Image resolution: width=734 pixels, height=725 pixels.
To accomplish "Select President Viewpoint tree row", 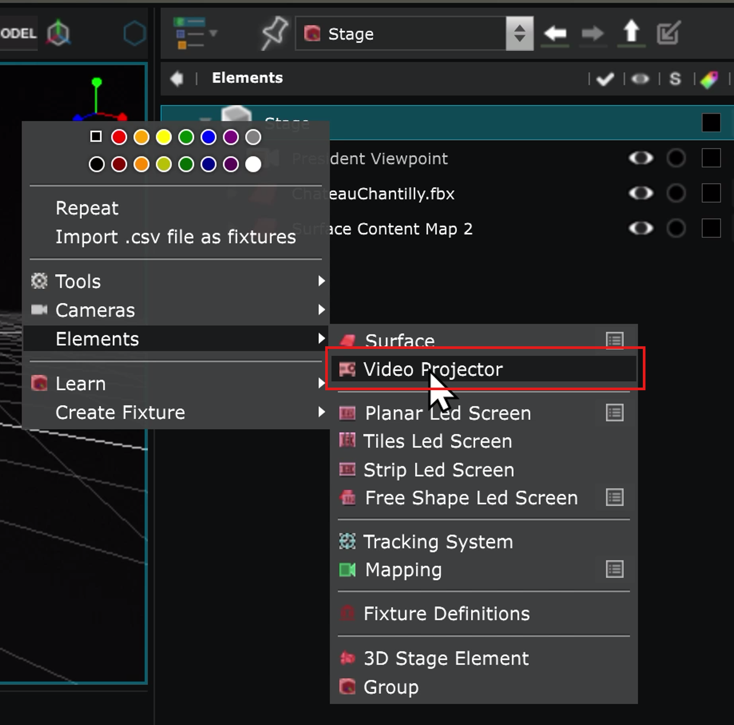I will pos(447,159).
